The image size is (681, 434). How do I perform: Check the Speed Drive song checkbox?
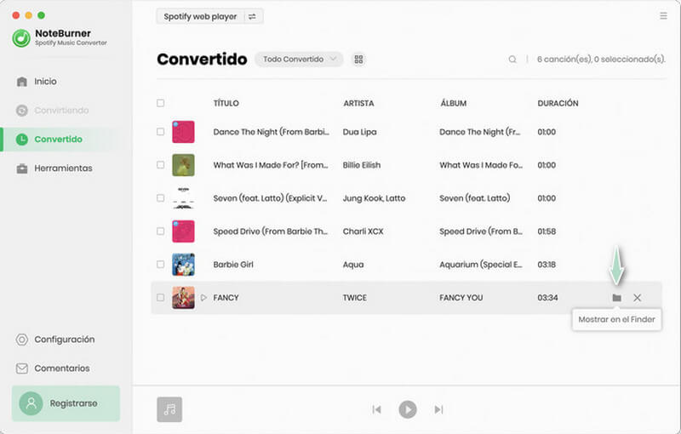click(x=160, y=231)
